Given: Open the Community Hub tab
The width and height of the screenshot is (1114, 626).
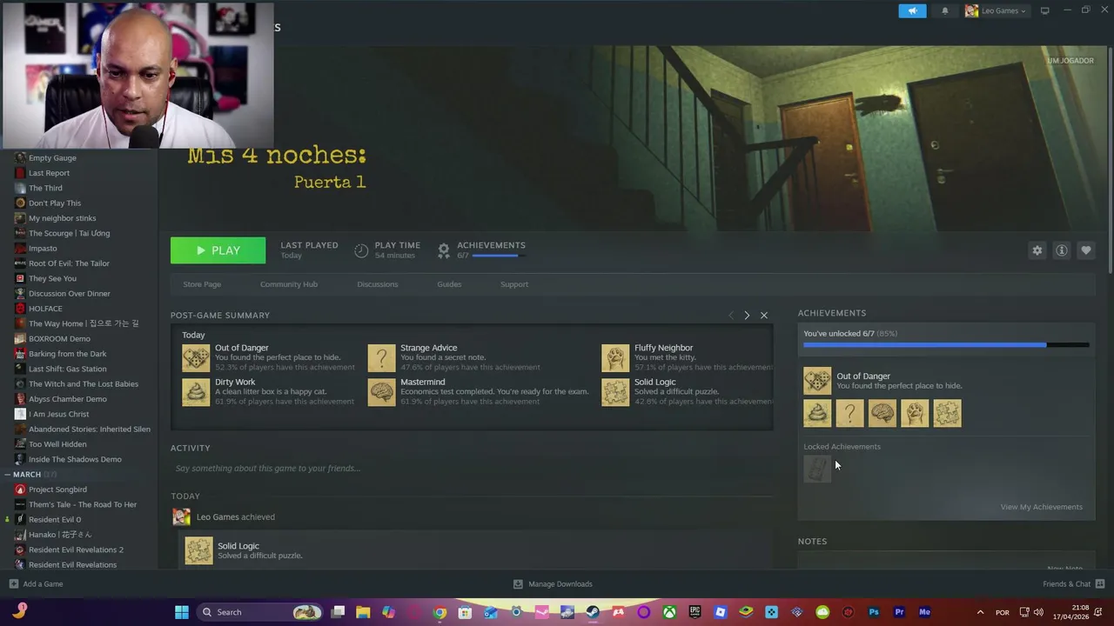Looking at the screenshot, I should [289, 284].
